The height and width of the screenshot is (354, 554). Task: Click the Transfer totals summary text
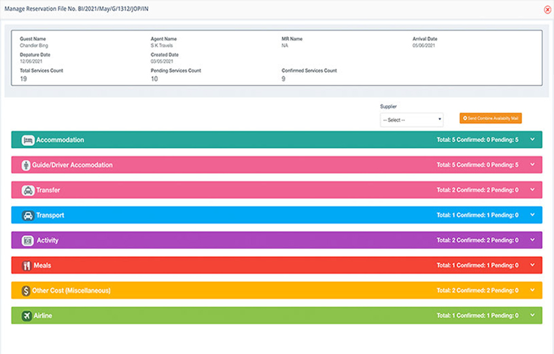click(477, 190)
